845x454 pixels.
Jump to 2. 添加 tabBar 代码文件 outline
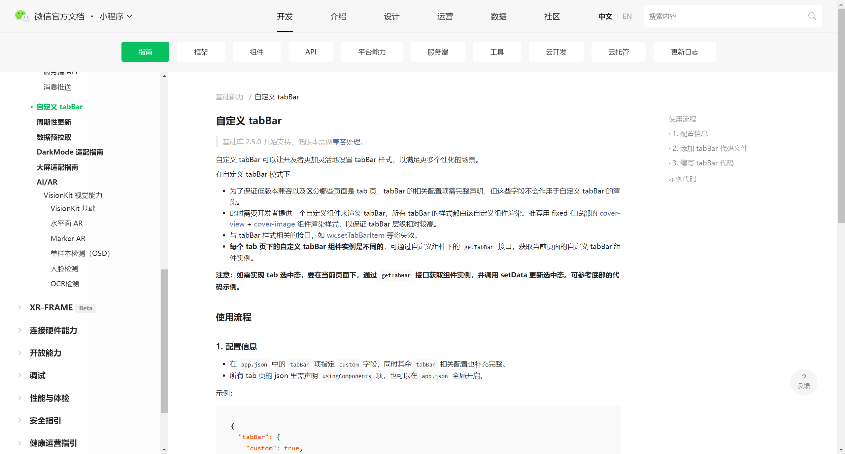point(710,148)
